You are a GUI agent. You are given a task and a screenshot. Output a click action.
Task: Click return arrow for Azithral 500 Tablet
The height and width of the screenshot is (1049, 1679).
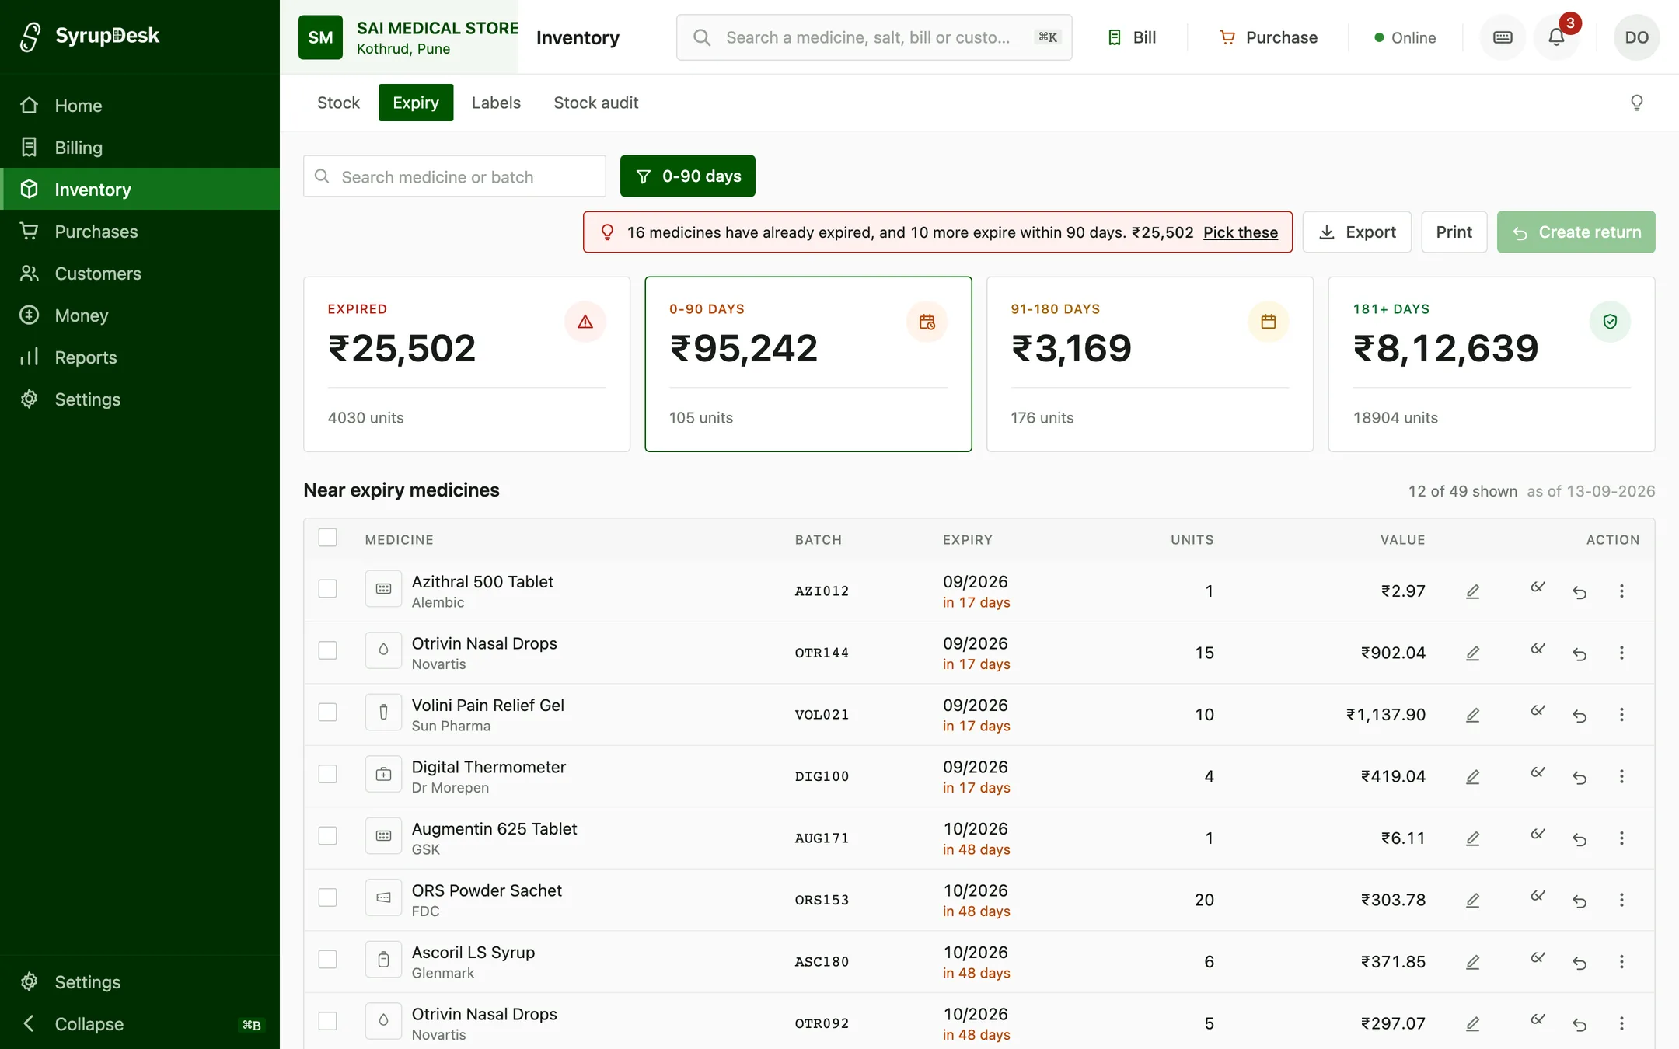pyautogui.click(x=1580, y=591)
